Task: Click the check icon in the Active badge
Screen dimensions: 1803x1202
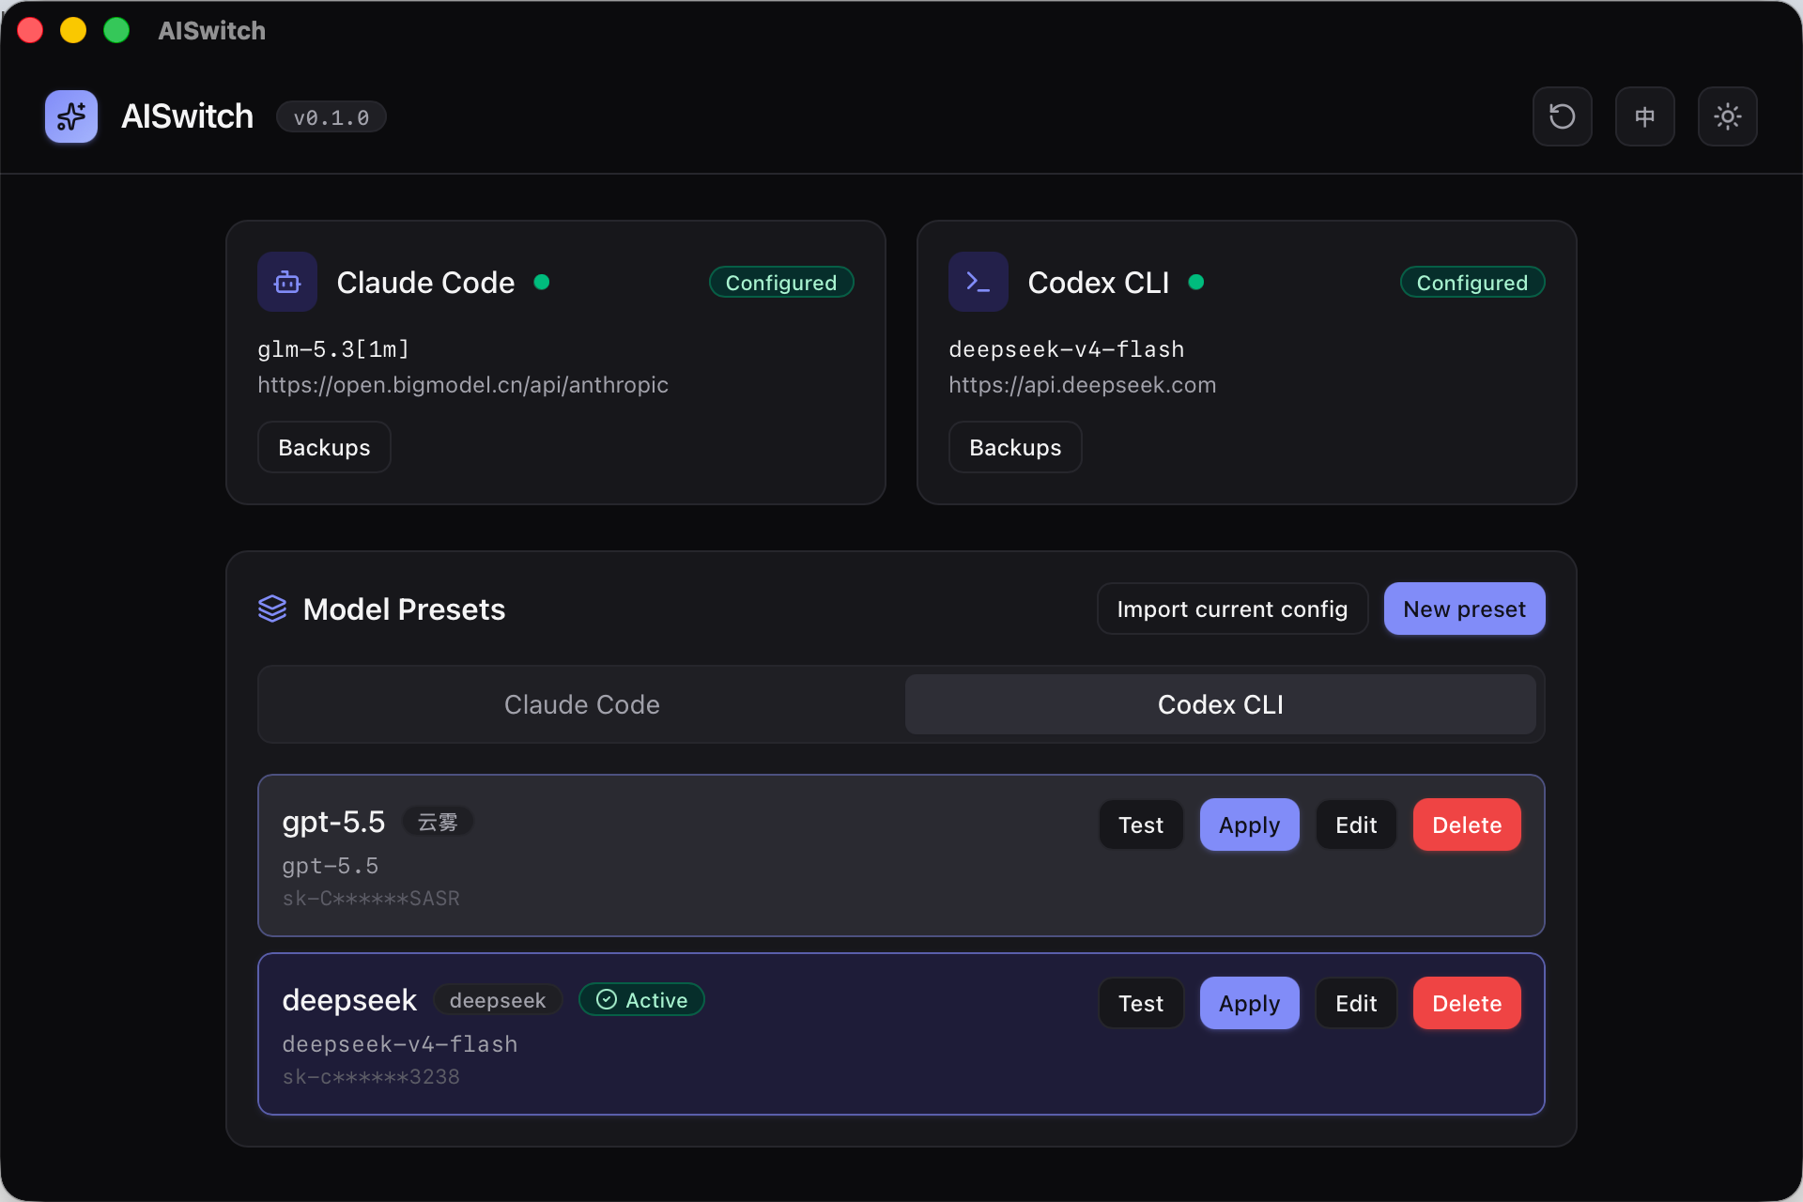Action: (x=607, y=999)
